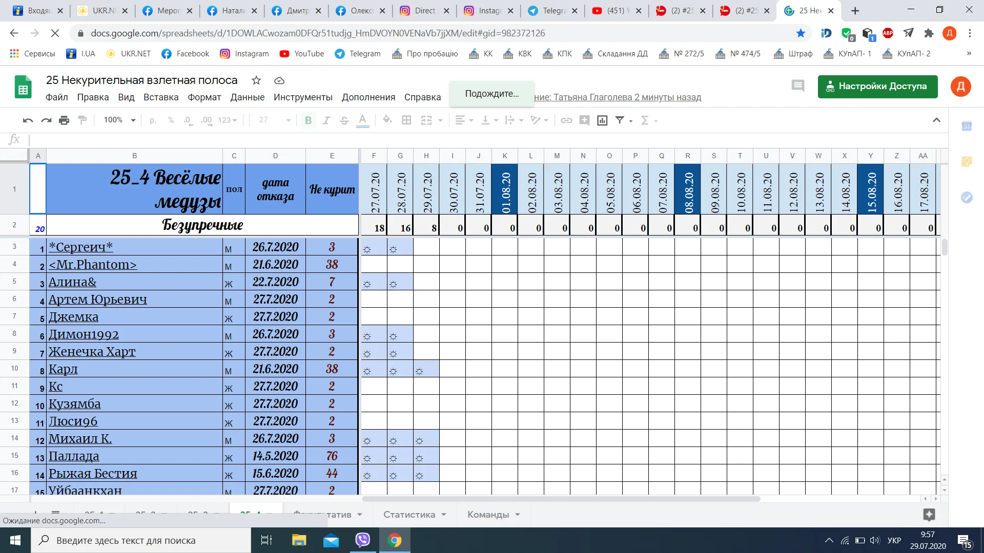Open the Команды sheet tab arrow
Screen dimensions: 984x553
tap(518, 515)
